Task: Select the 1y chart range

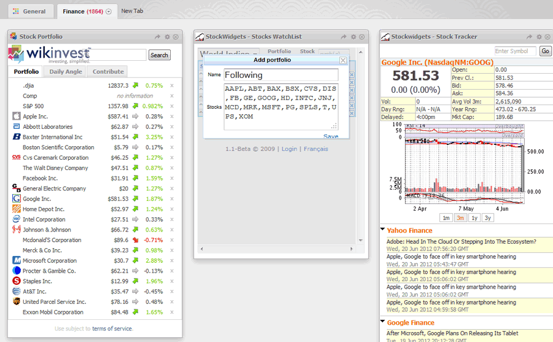Action: (474, 218)
